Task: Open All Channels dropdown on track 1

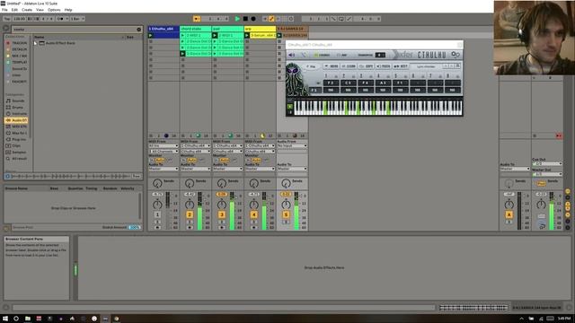Action: pyautogui.click(x=164, y=151)
